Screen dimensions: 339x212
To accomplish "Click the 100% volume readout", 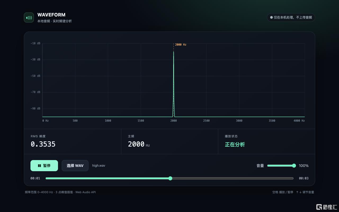I will pos(304,166).
